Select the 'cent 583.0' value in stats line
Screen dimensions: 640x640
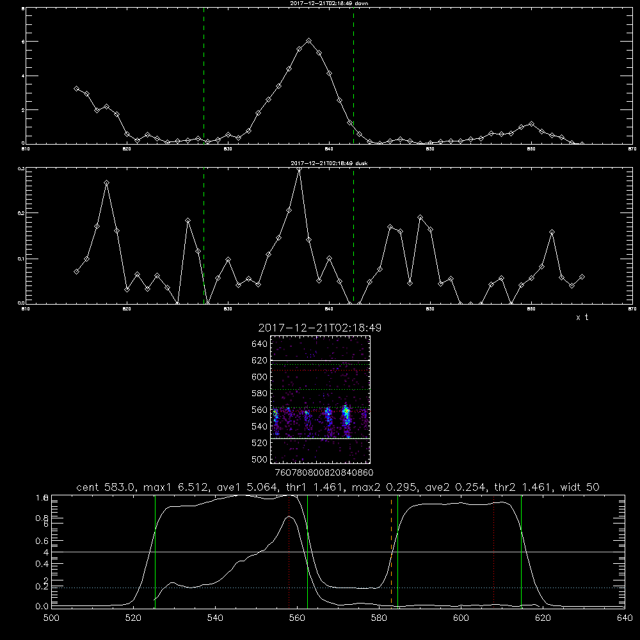106,487
